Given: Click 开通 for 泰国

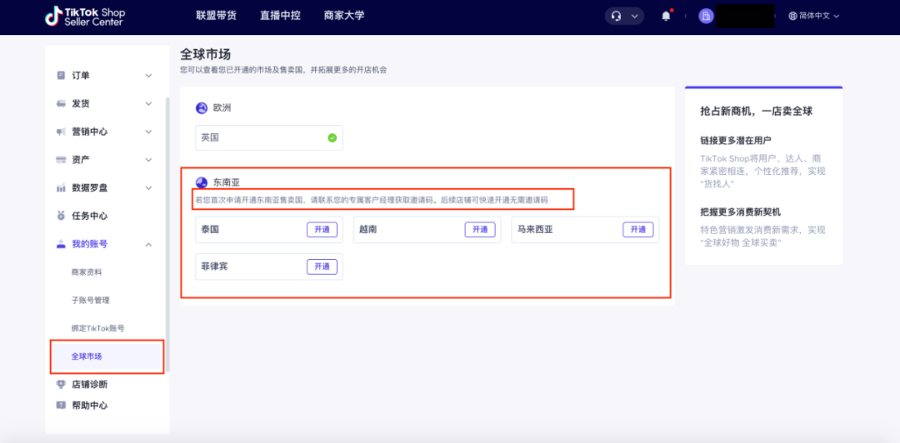Looking at the screenshot, I should tap(322, 230).
